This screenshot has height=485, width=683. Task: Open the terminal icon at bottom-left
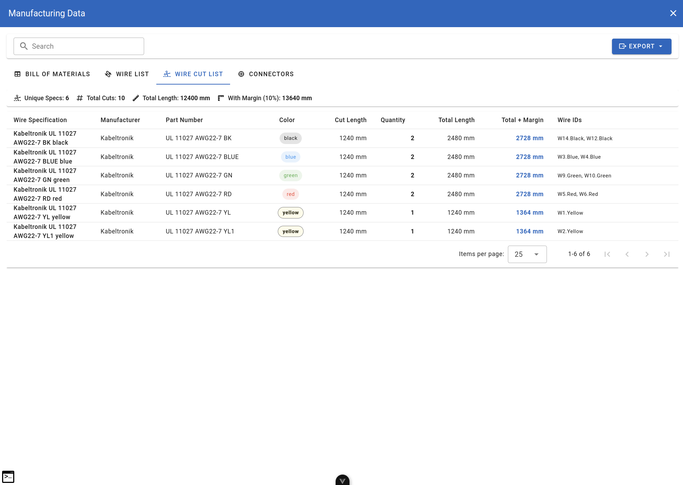(x=8, y=477)
